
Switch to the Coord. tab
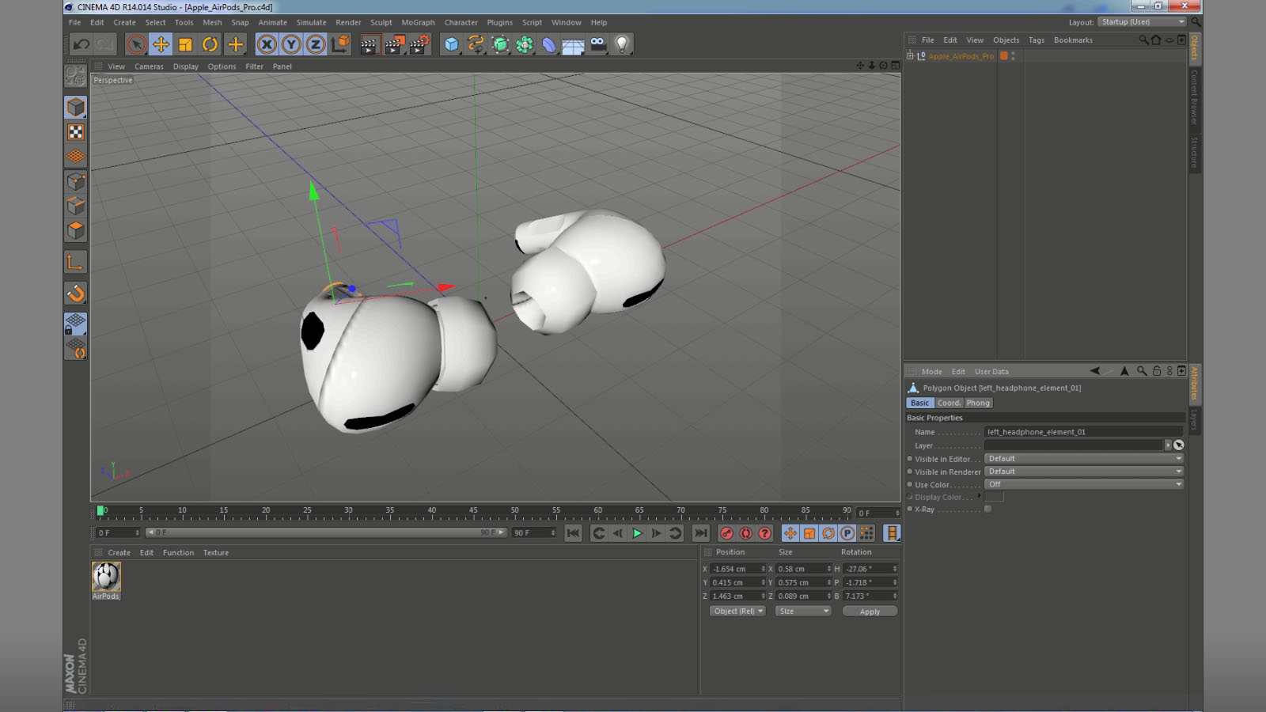949,403
